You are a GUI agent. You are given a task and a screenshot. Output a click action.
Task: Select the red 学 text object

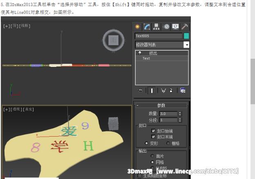point(60,146)
